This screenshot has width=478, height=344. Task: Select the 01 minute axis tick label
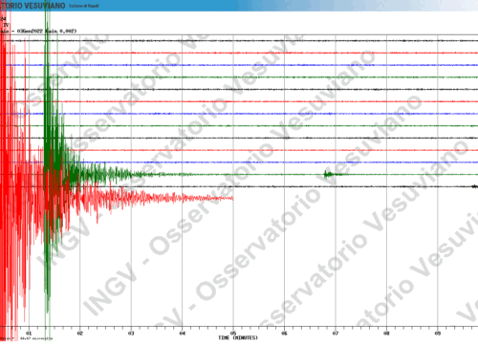coord(29,333)
